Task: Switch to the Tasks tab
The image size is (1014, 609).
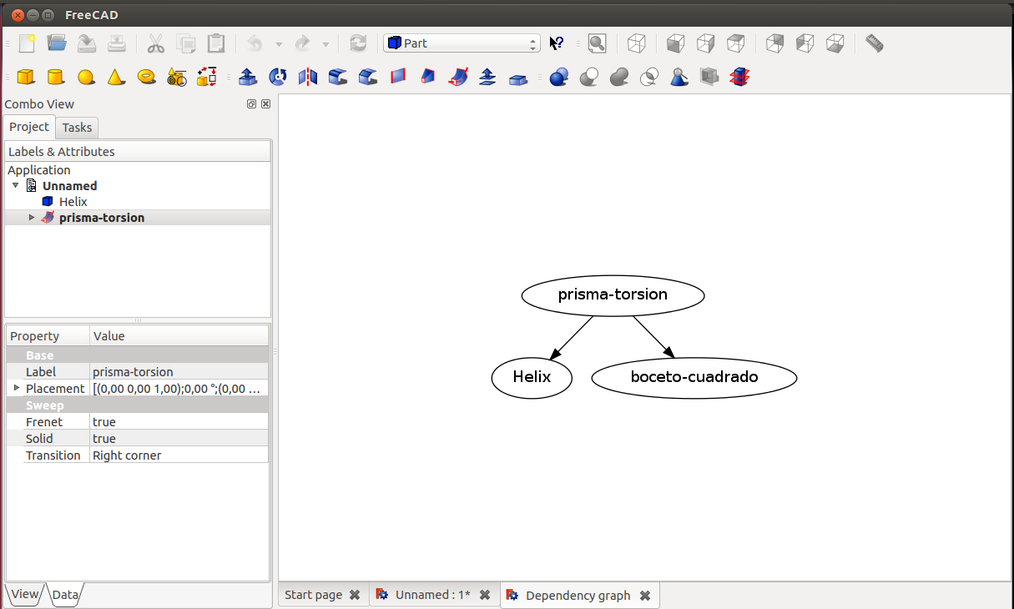Action: coord(77,128)
